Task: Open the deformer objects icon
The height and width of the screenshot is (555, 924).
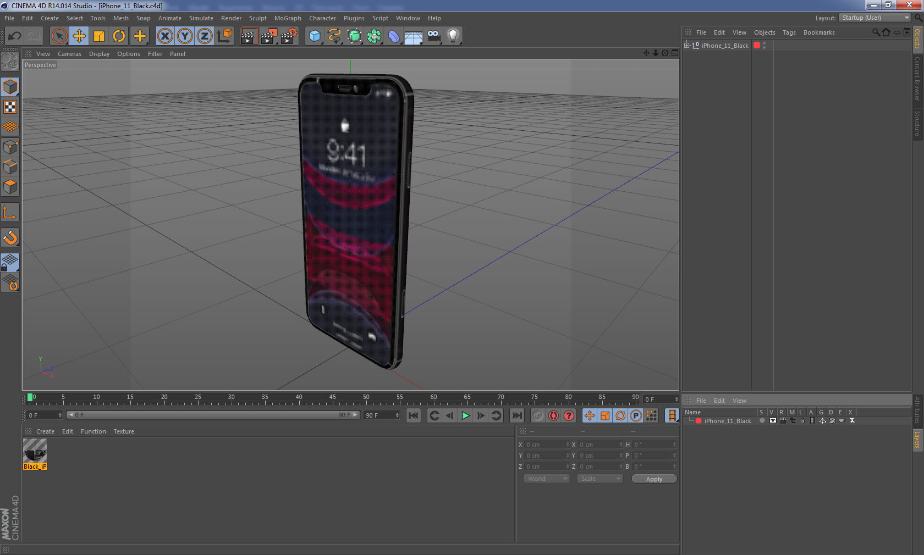Action: (x=394, y=36)
